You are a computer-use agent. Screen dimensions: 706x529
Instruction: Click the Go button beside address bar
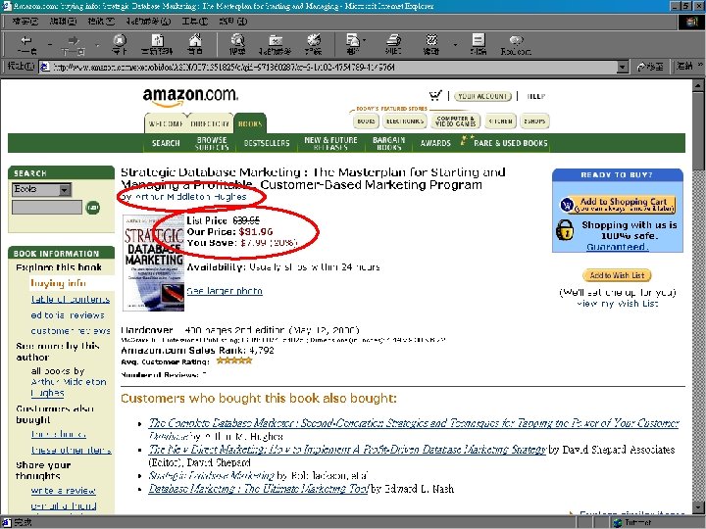pyautogui.click(x=650, y=67)
